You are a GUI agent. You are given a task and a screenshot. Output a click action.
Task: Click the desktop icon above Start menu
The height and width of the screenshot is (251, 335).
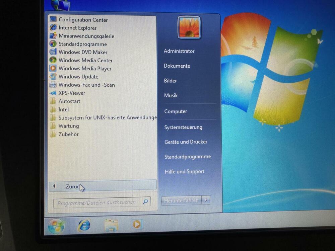click(60, 5)
